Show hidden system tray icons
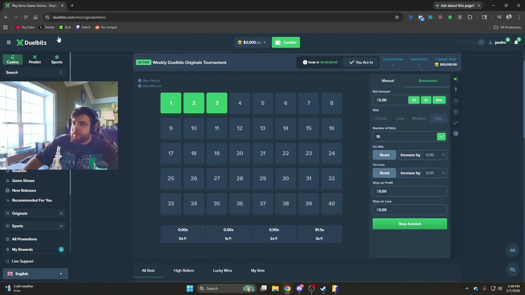Image resolution: width=525 pixels, height=295 pixels. [467, 288]
